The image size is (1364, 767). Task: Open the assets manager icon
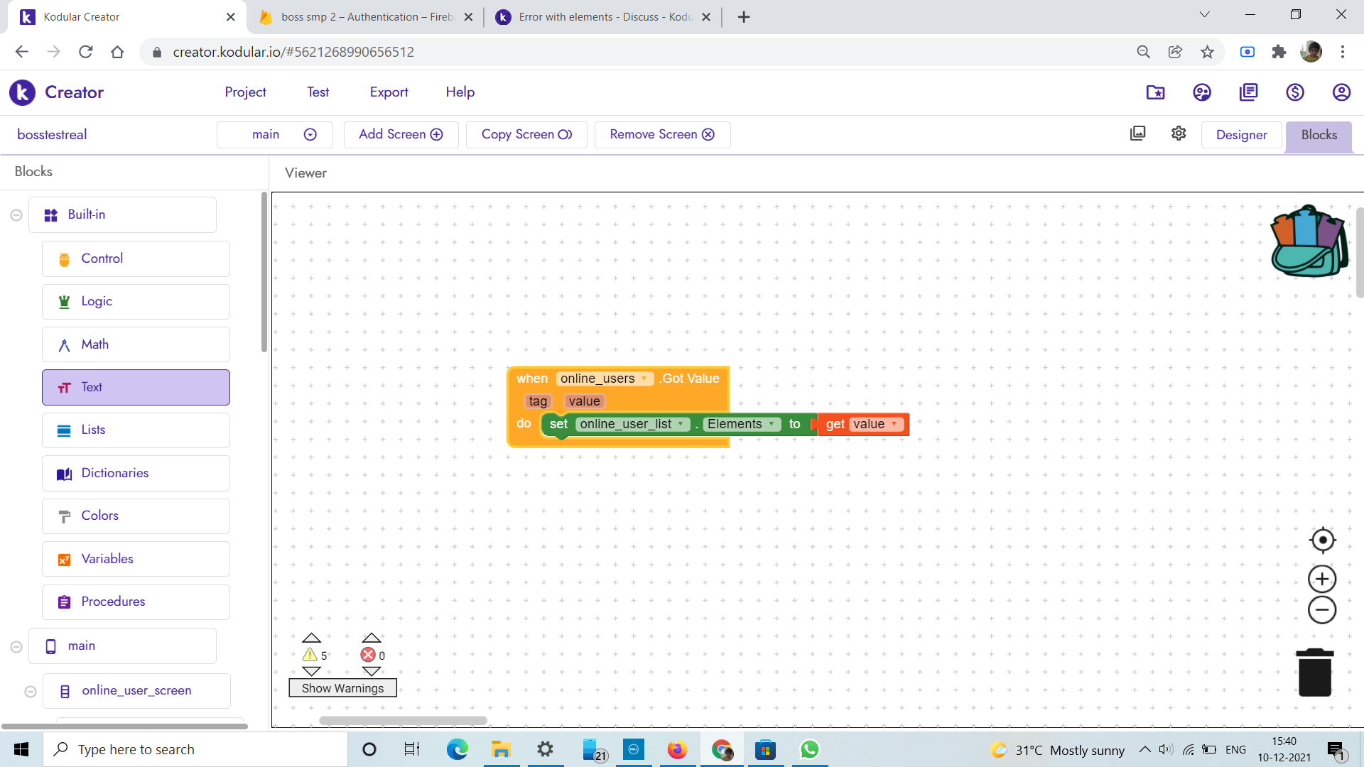(x=1138, y=134)
